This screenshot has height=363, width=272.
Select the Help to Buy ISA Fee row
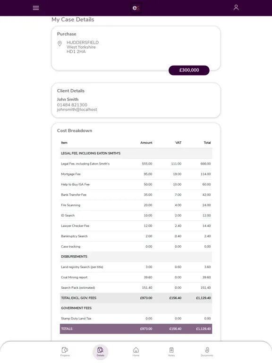click(136, 184)
